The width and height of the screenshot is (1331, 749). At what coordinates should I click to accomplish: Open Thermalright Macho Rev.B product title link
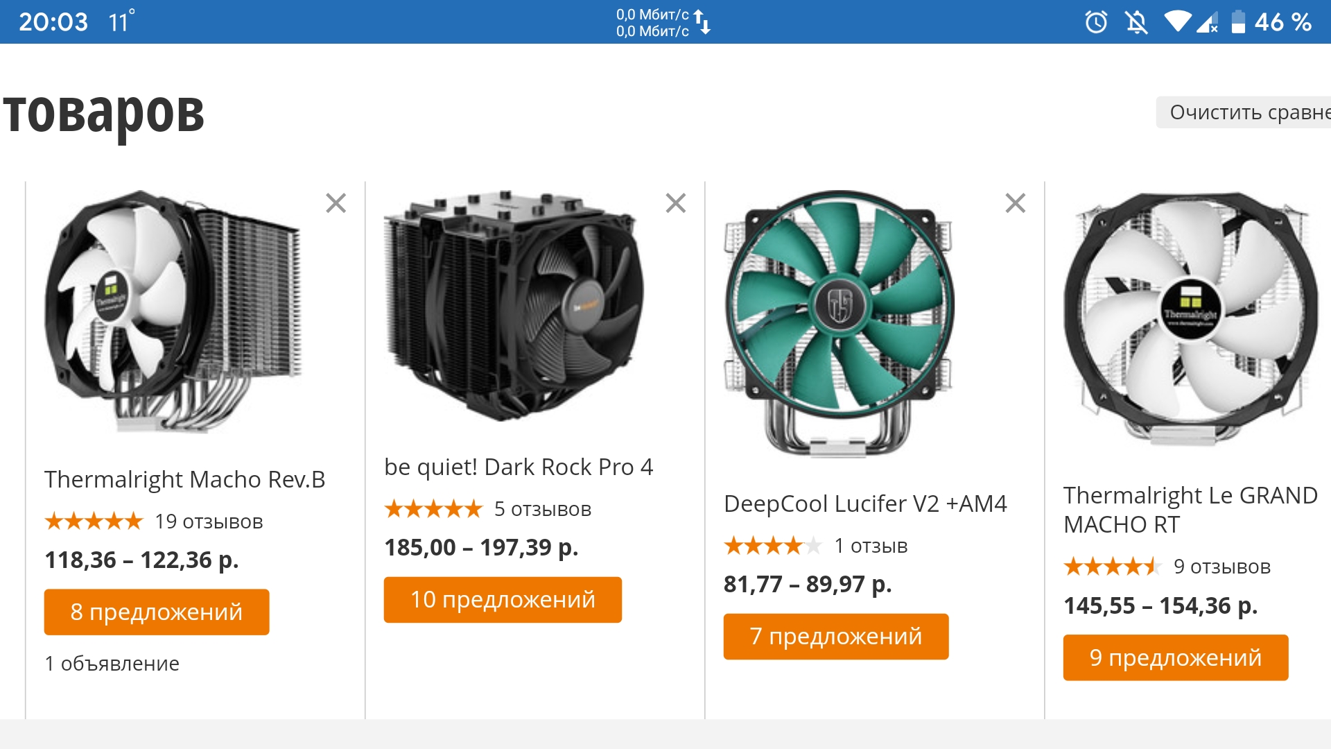tap(184, 479)
